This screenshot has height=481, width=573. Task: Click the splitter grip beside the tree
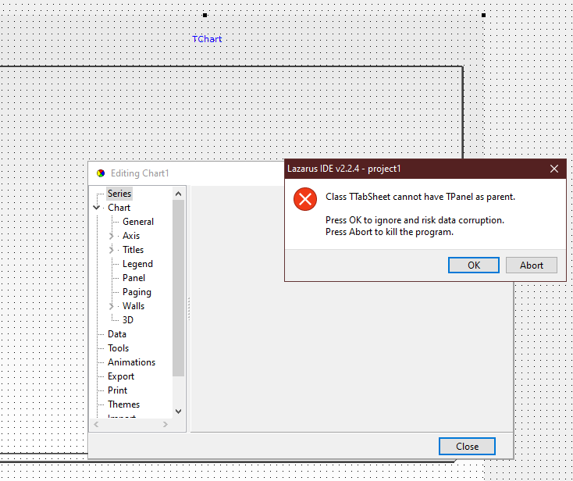point(189,309)
